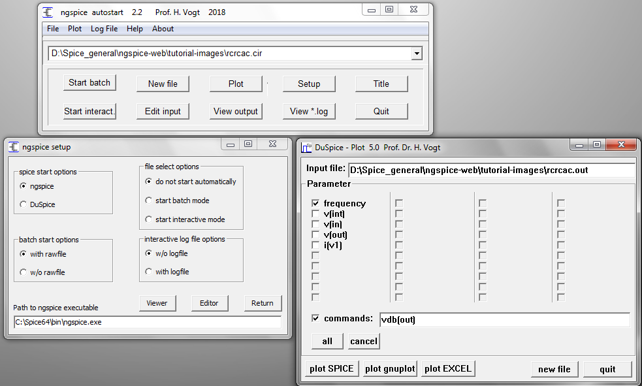
Task: Toggle the commands checkbox
Action: pos(316,319)
